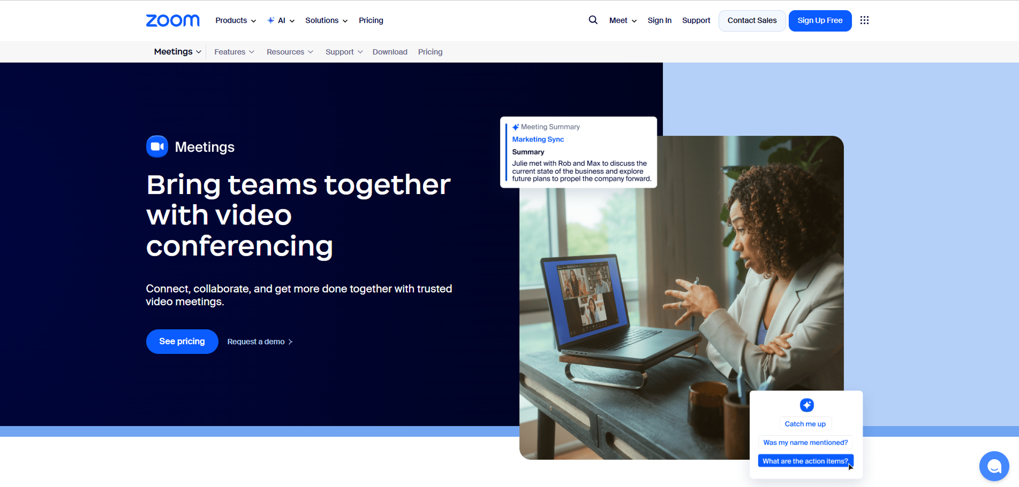Click the Zoom logo
Screen dimensions: 1019x487
172,20
